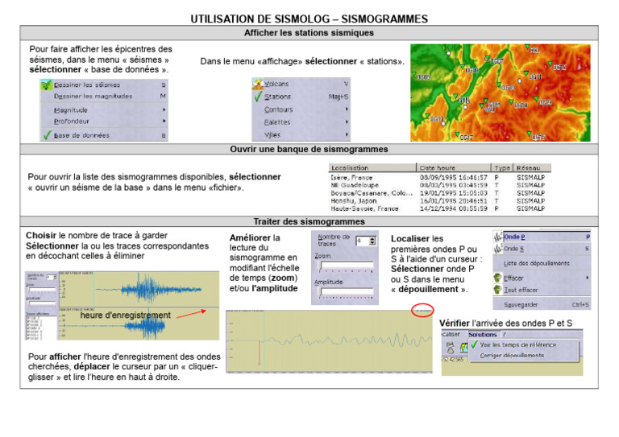The height and width of the screenshot is (437, 619).
Task: Select the Onde P waveform icon
Action: click(x=497, y=237)
